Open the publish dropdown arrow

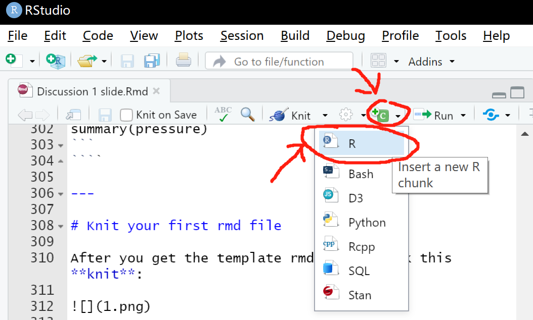pos(508,116)
